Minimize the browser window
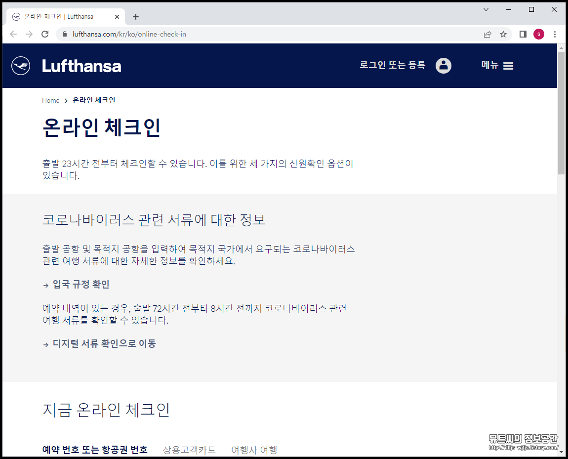The width and height of the screenshot is (568, 459). [509, 9]
